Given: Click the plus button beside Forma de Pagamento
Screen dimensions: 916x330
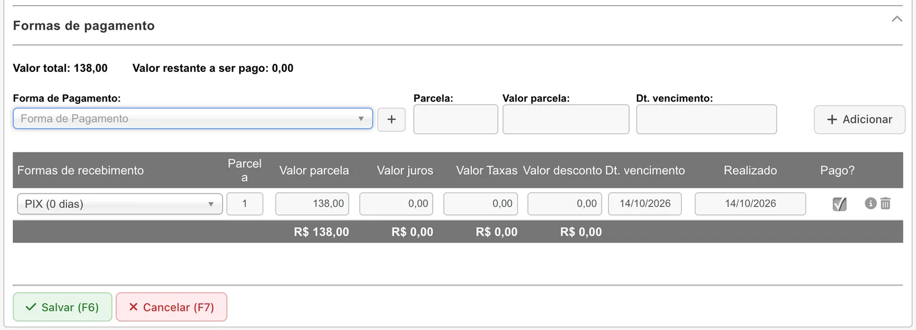Looking at the screenshot, I should pos(392,119).
